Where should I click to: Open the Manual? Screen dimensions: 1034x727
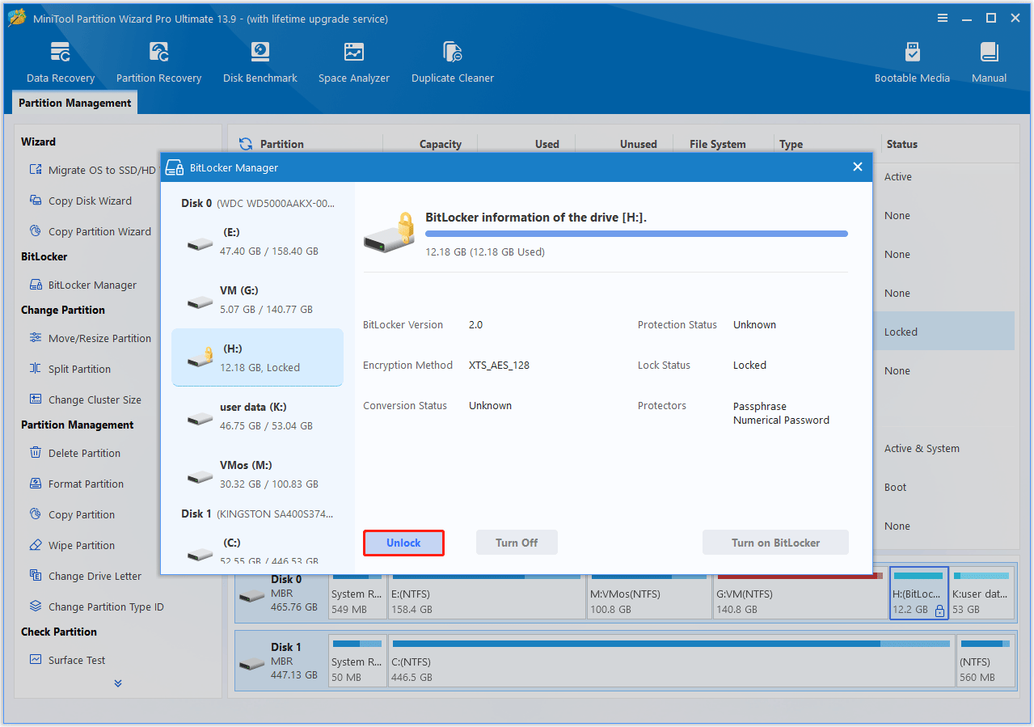(990, 63)
